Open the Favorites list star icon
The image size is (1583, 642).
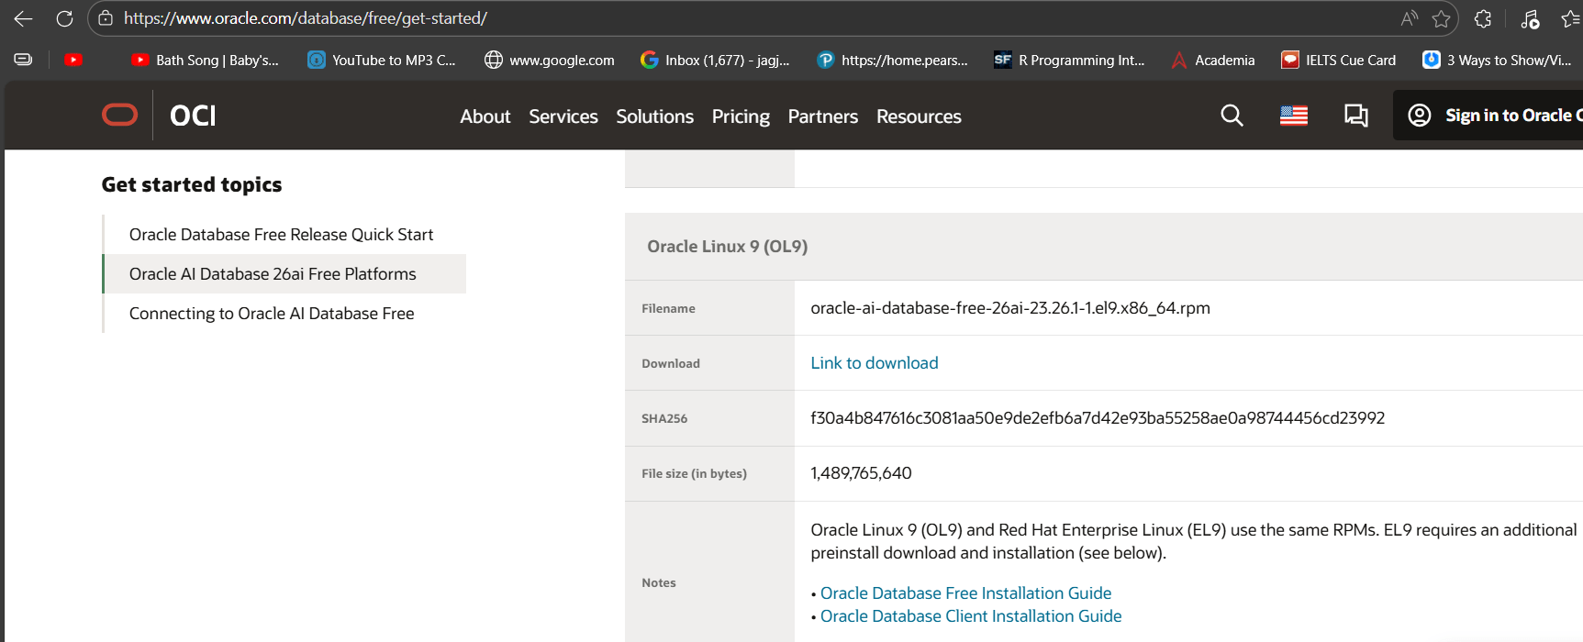pos(1570,18)
